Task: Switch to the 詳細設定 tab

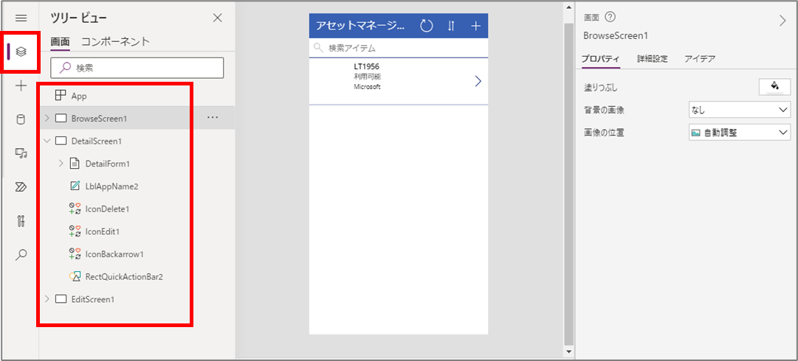Action: 653,58
